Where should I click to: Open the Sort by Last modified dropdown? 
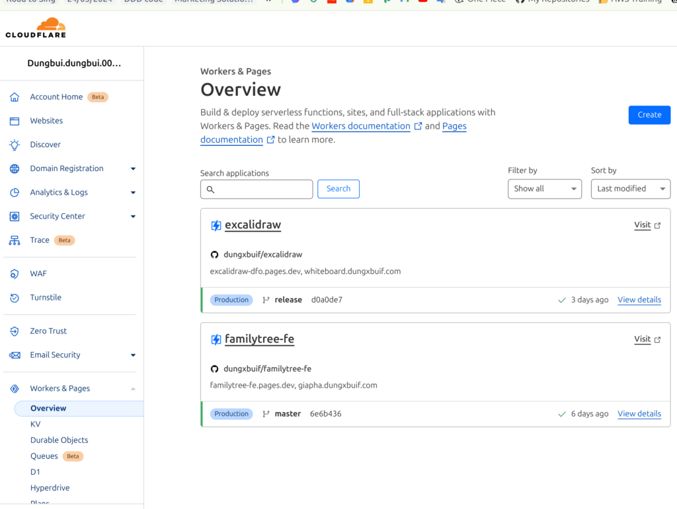point(630,189)
